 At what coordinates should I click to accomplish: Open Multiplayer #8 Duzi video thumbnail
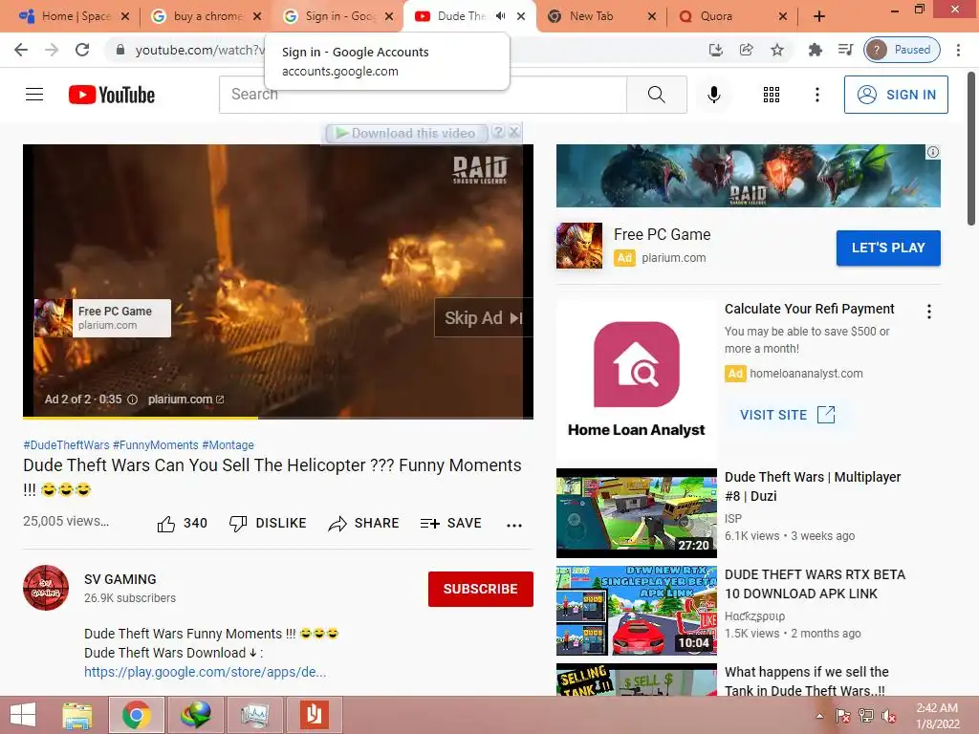click(636, 513)
